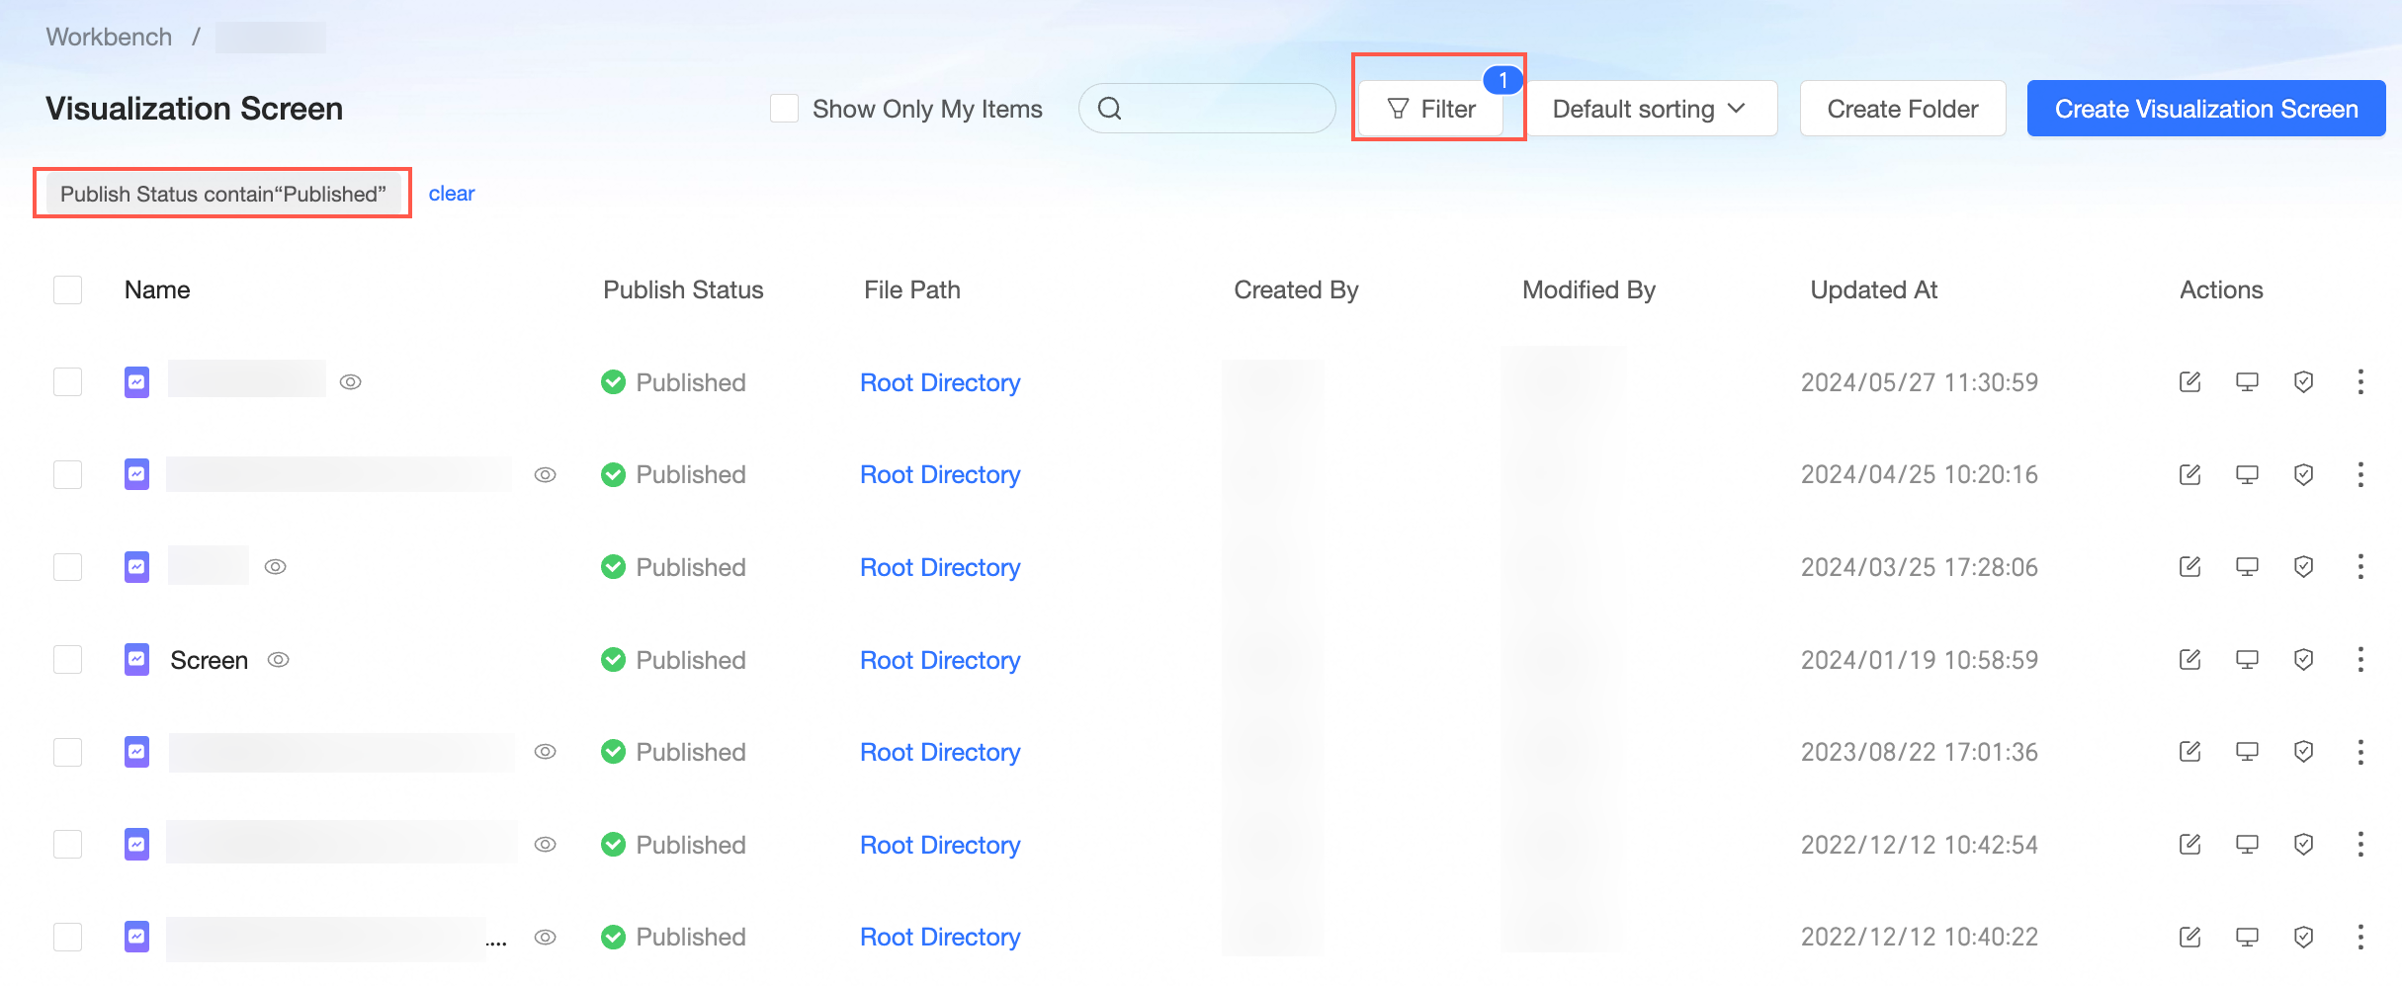Open more options for row 2024/05/27 11:30:59
Viewport: 2402px width, 986px height.
pos(2360,382)
